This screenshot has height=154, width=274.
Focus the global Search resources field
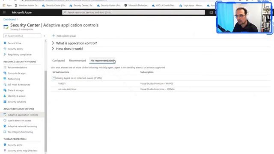click(x=134, y=12)
